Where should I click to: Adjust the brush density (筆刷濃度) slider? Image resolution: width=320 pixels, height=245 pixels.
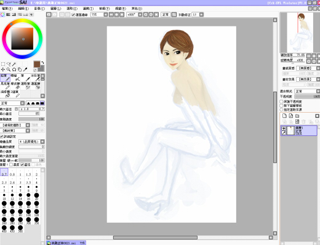coord(31,119)
